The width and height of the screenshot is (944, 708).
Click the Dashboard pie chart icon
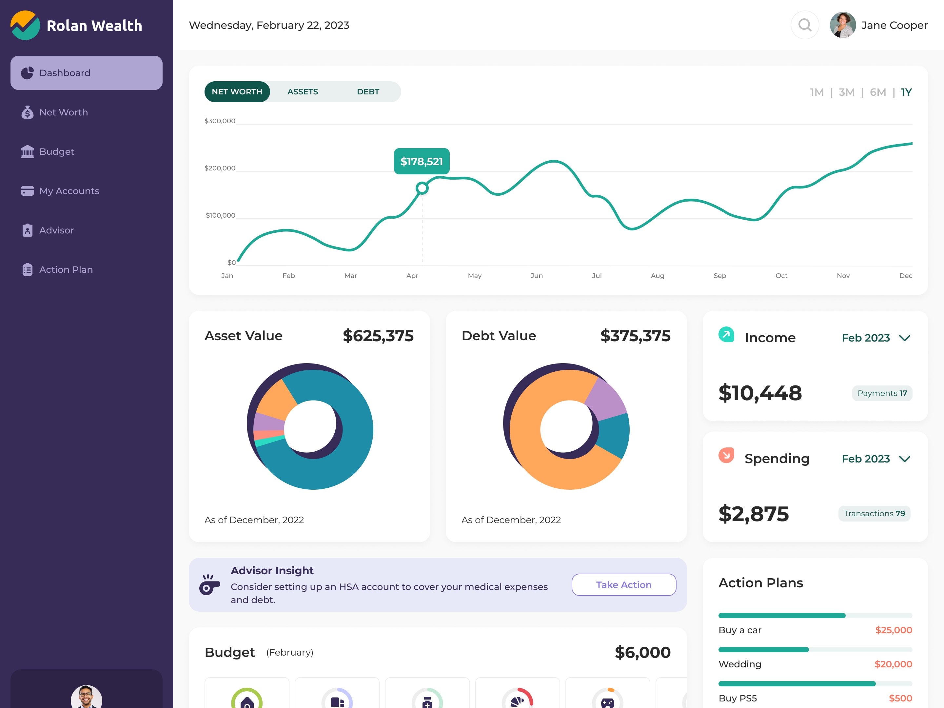click(x=27, y=73)
